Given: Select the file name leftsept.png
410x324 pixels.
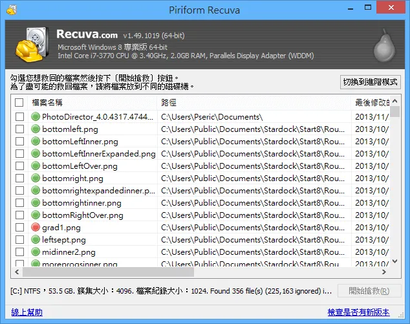Looking at the screenshot, I should 64,240.
